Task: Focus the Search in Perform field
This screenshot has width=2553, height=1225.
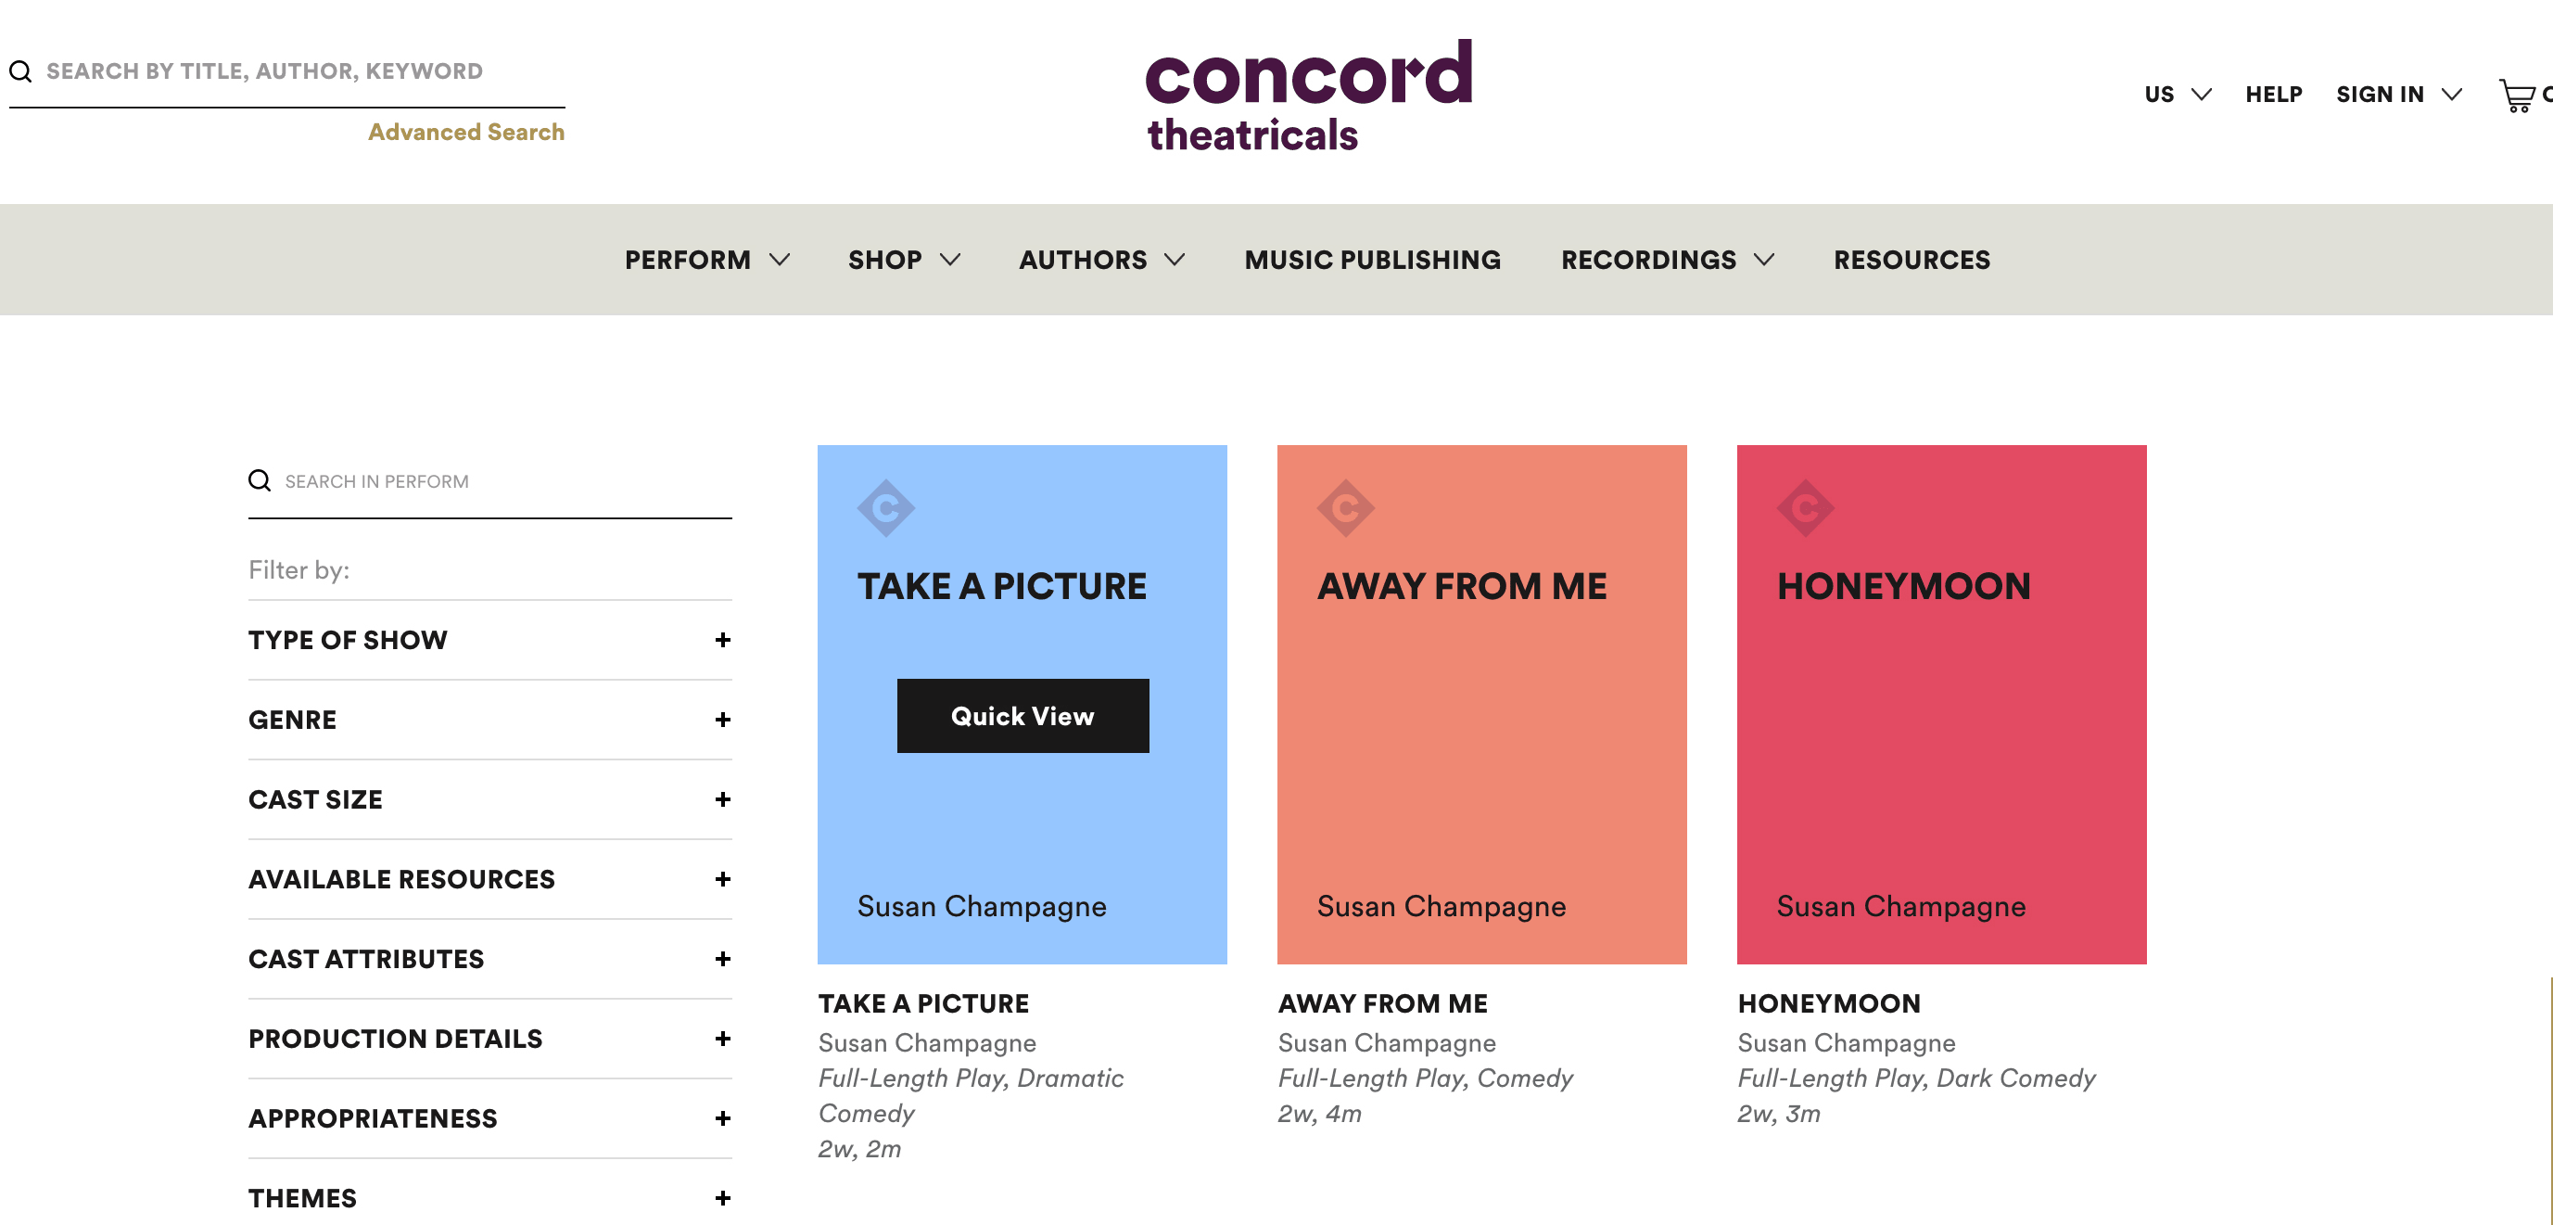Action: (505, 481)
